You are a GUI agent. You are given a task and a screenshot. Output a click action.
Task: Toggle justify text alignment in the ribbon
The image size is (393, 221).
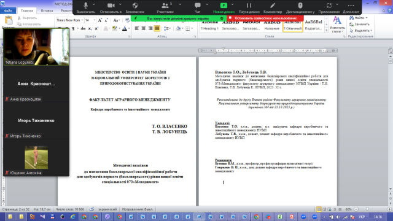click(x=157, y=29)
